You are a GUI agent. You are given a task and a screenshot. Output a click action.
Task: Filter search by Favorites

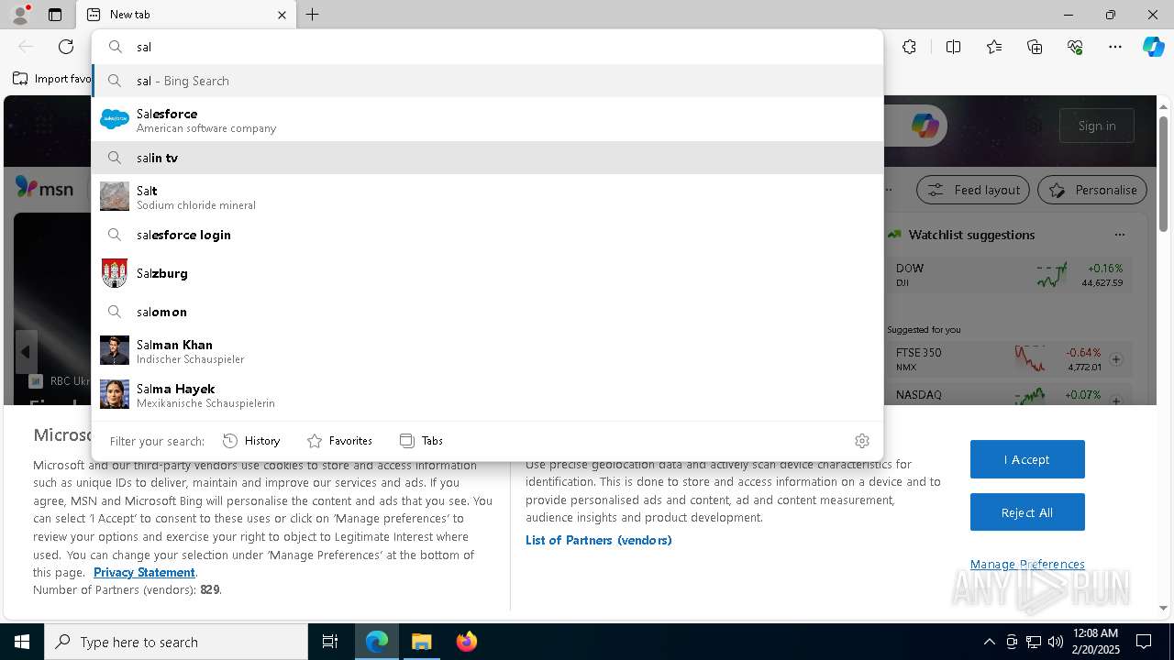tap(339, 441)
